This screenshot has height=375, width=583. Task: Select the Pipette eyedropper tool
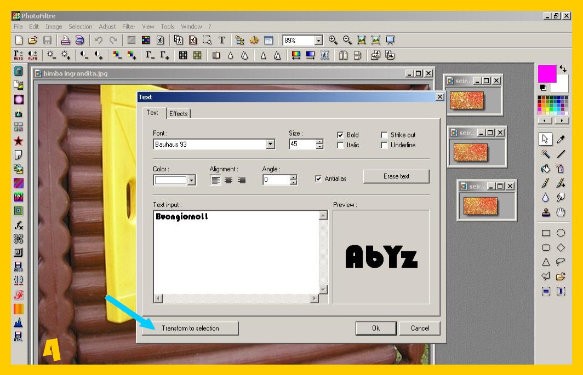(561, 140)
